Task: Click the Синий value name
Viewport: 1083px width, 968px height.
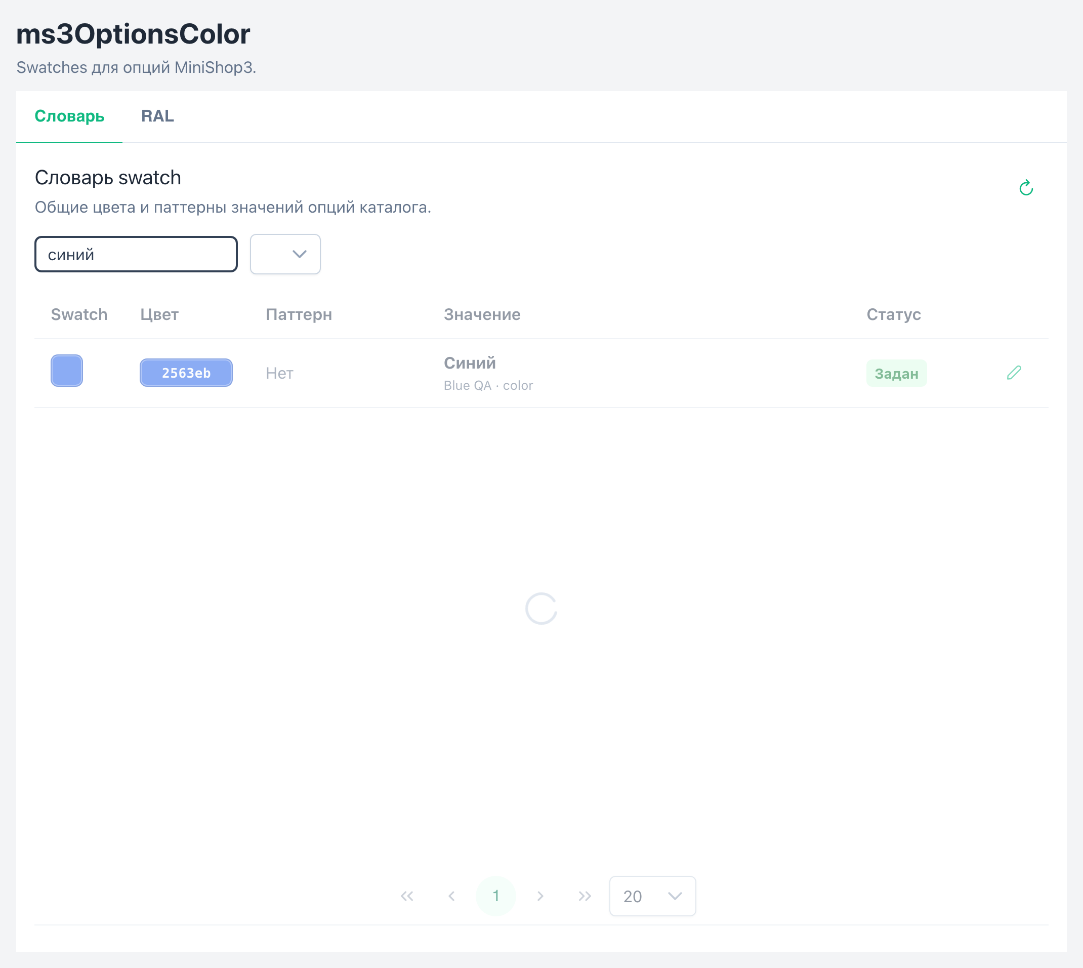Action: click(x=470, y=362)
